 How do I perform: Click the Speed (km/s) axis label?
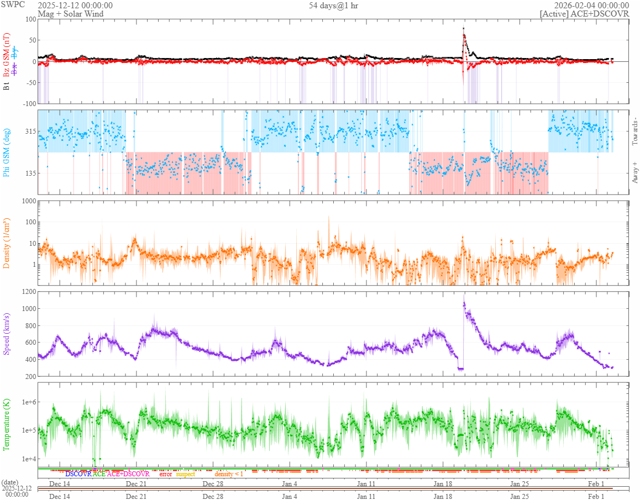click(6, 334)
